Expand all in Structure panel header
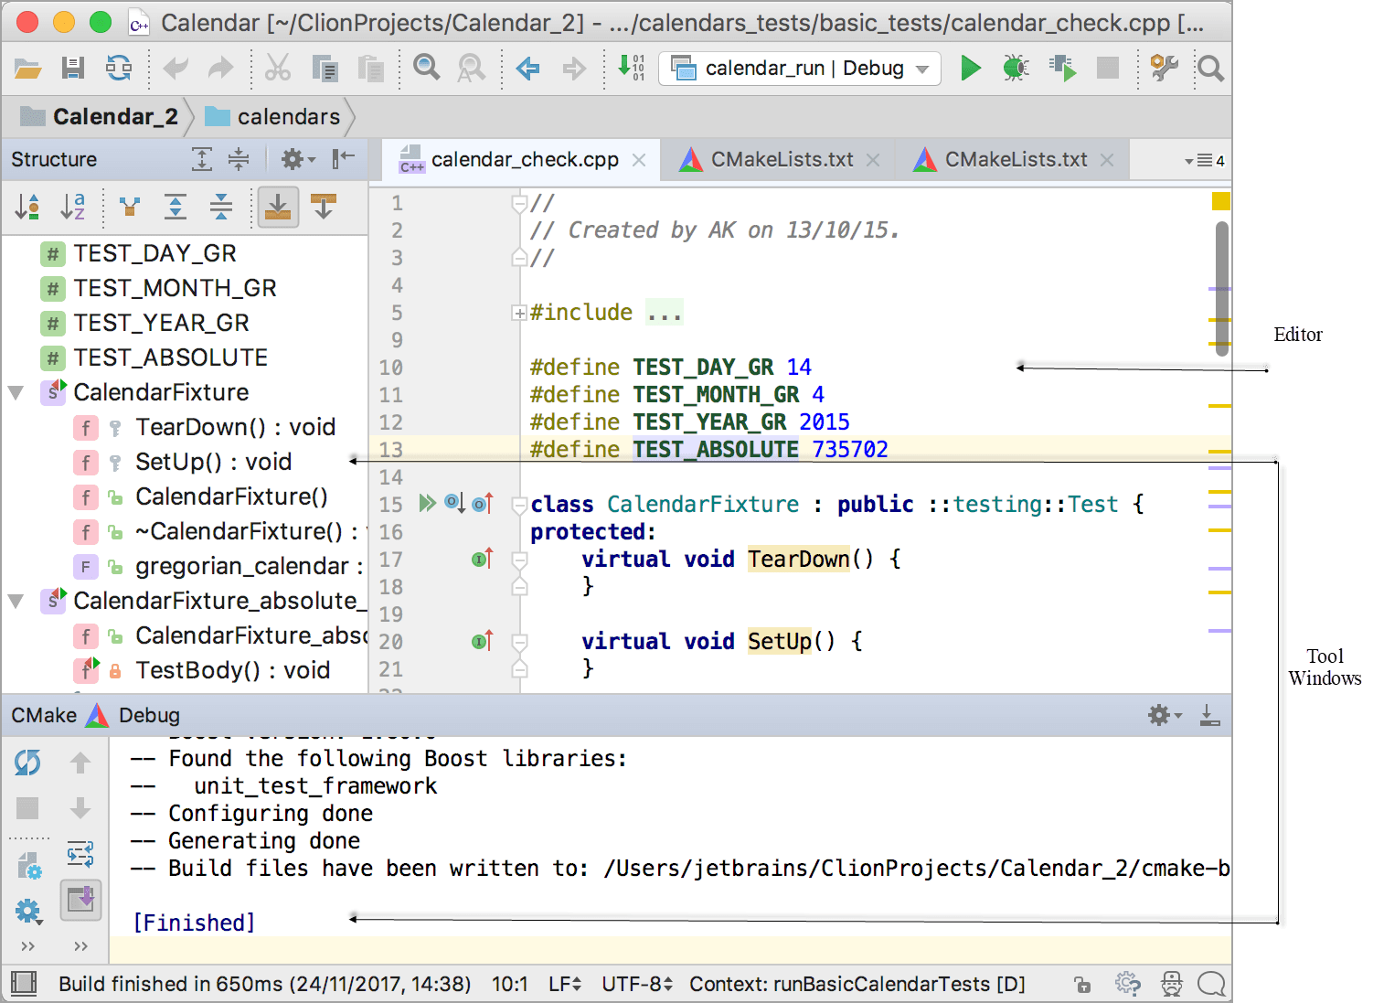 (202, 159)
